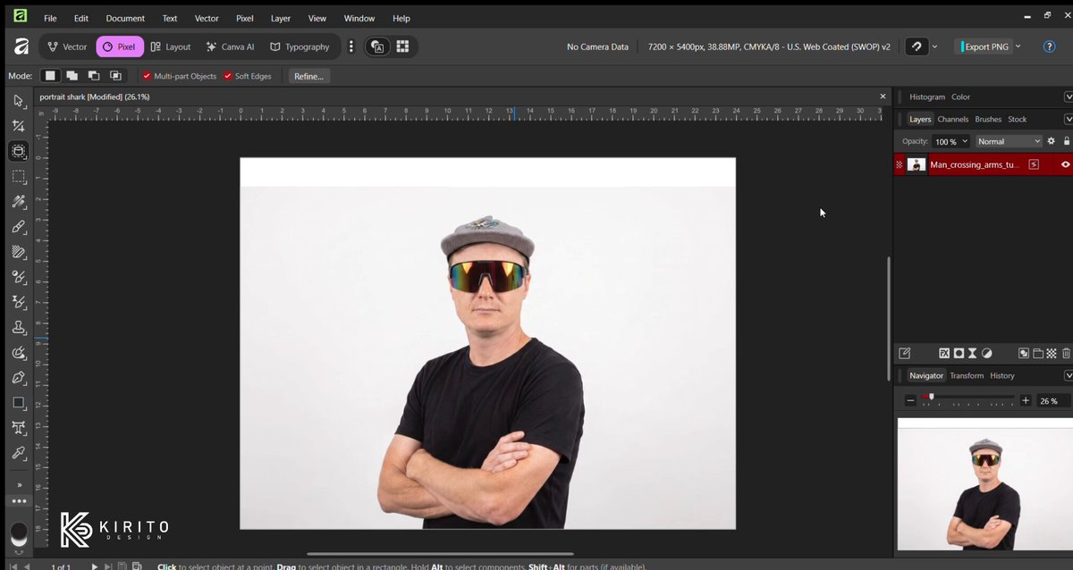Click the blue help question mark icon

1050,46
